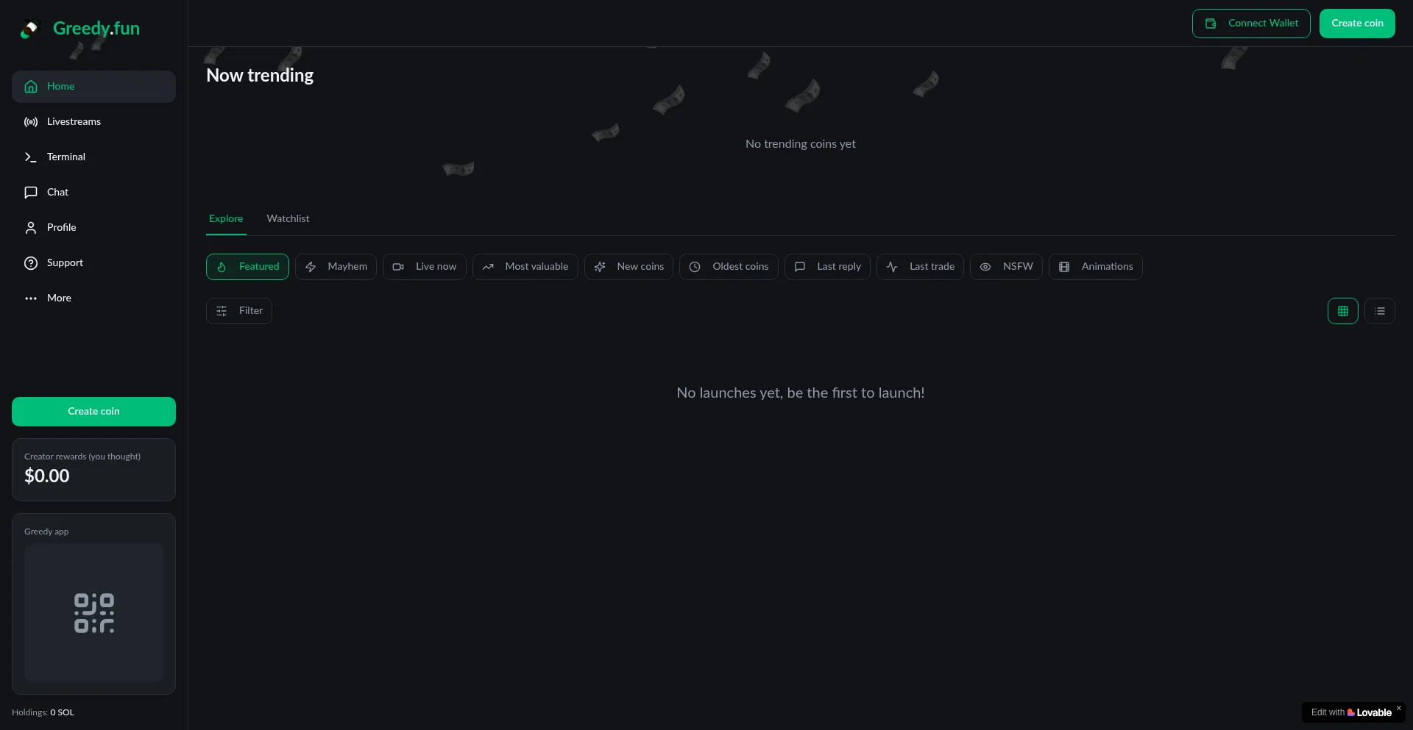Go to the Profile page
This screenshot has height=730, width=1413.
tap(61, 228)
